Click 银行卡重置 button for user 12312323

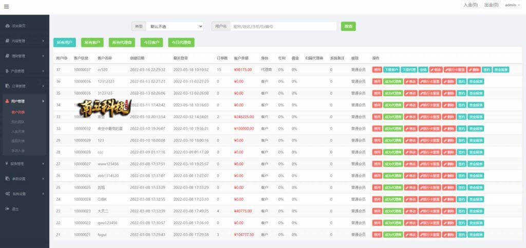tap(430, 81)
